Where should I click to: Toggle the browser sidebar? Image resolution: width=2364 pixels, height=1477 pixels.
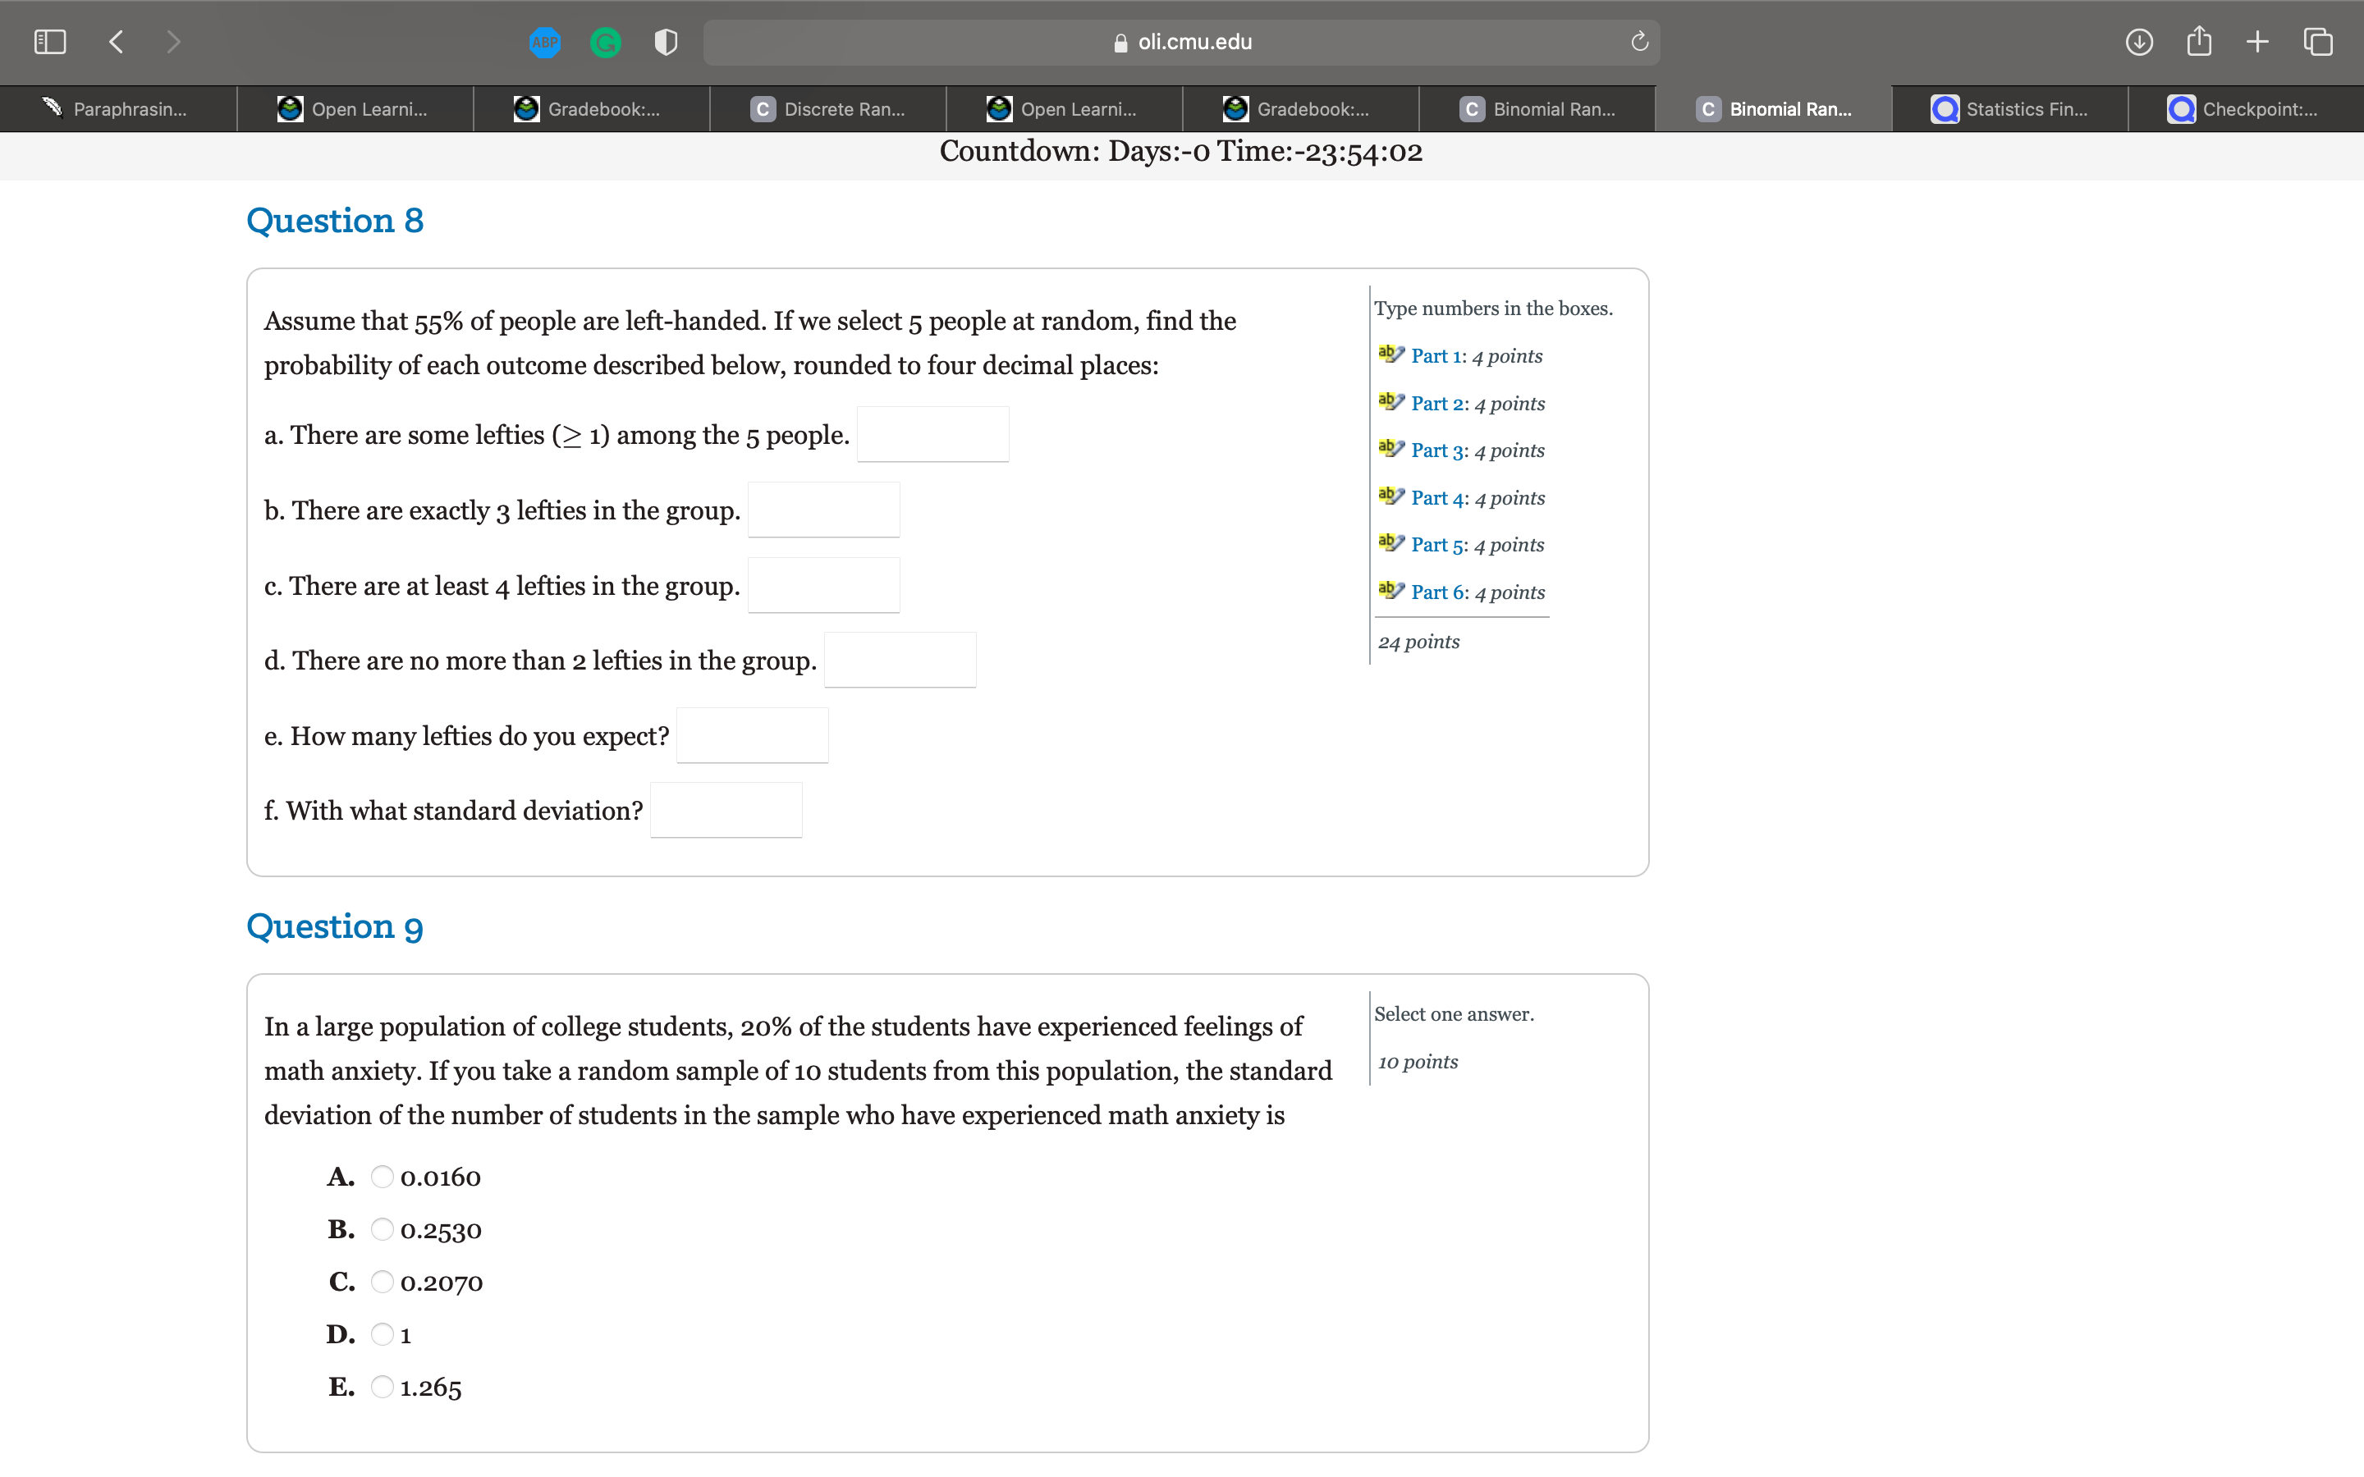(50, 41)
